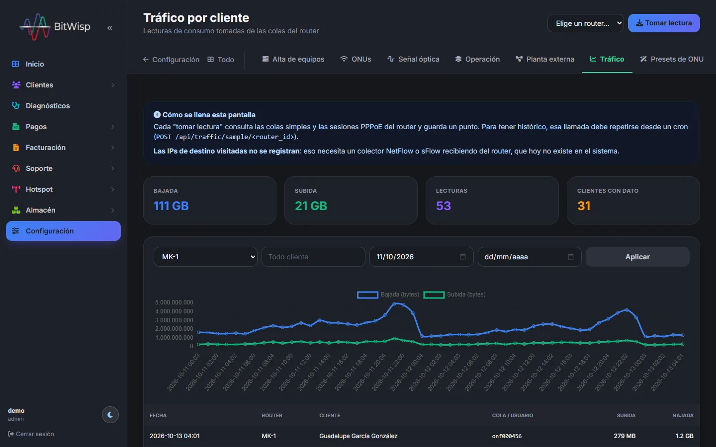Open calendar picker for the dd/mm/aaaa date
716x447 pixels.
(x=571, y=257)
